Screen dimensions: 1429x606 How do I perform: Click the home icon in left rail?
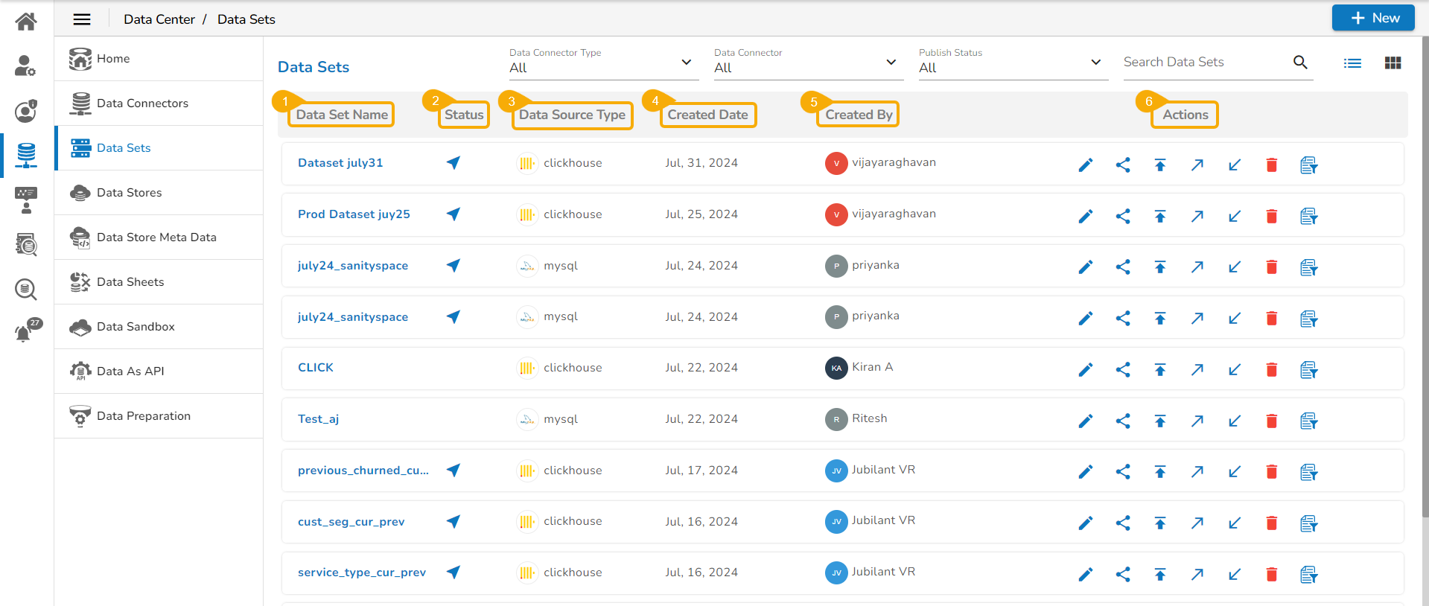pyautogui.click(x=26, y=22)
